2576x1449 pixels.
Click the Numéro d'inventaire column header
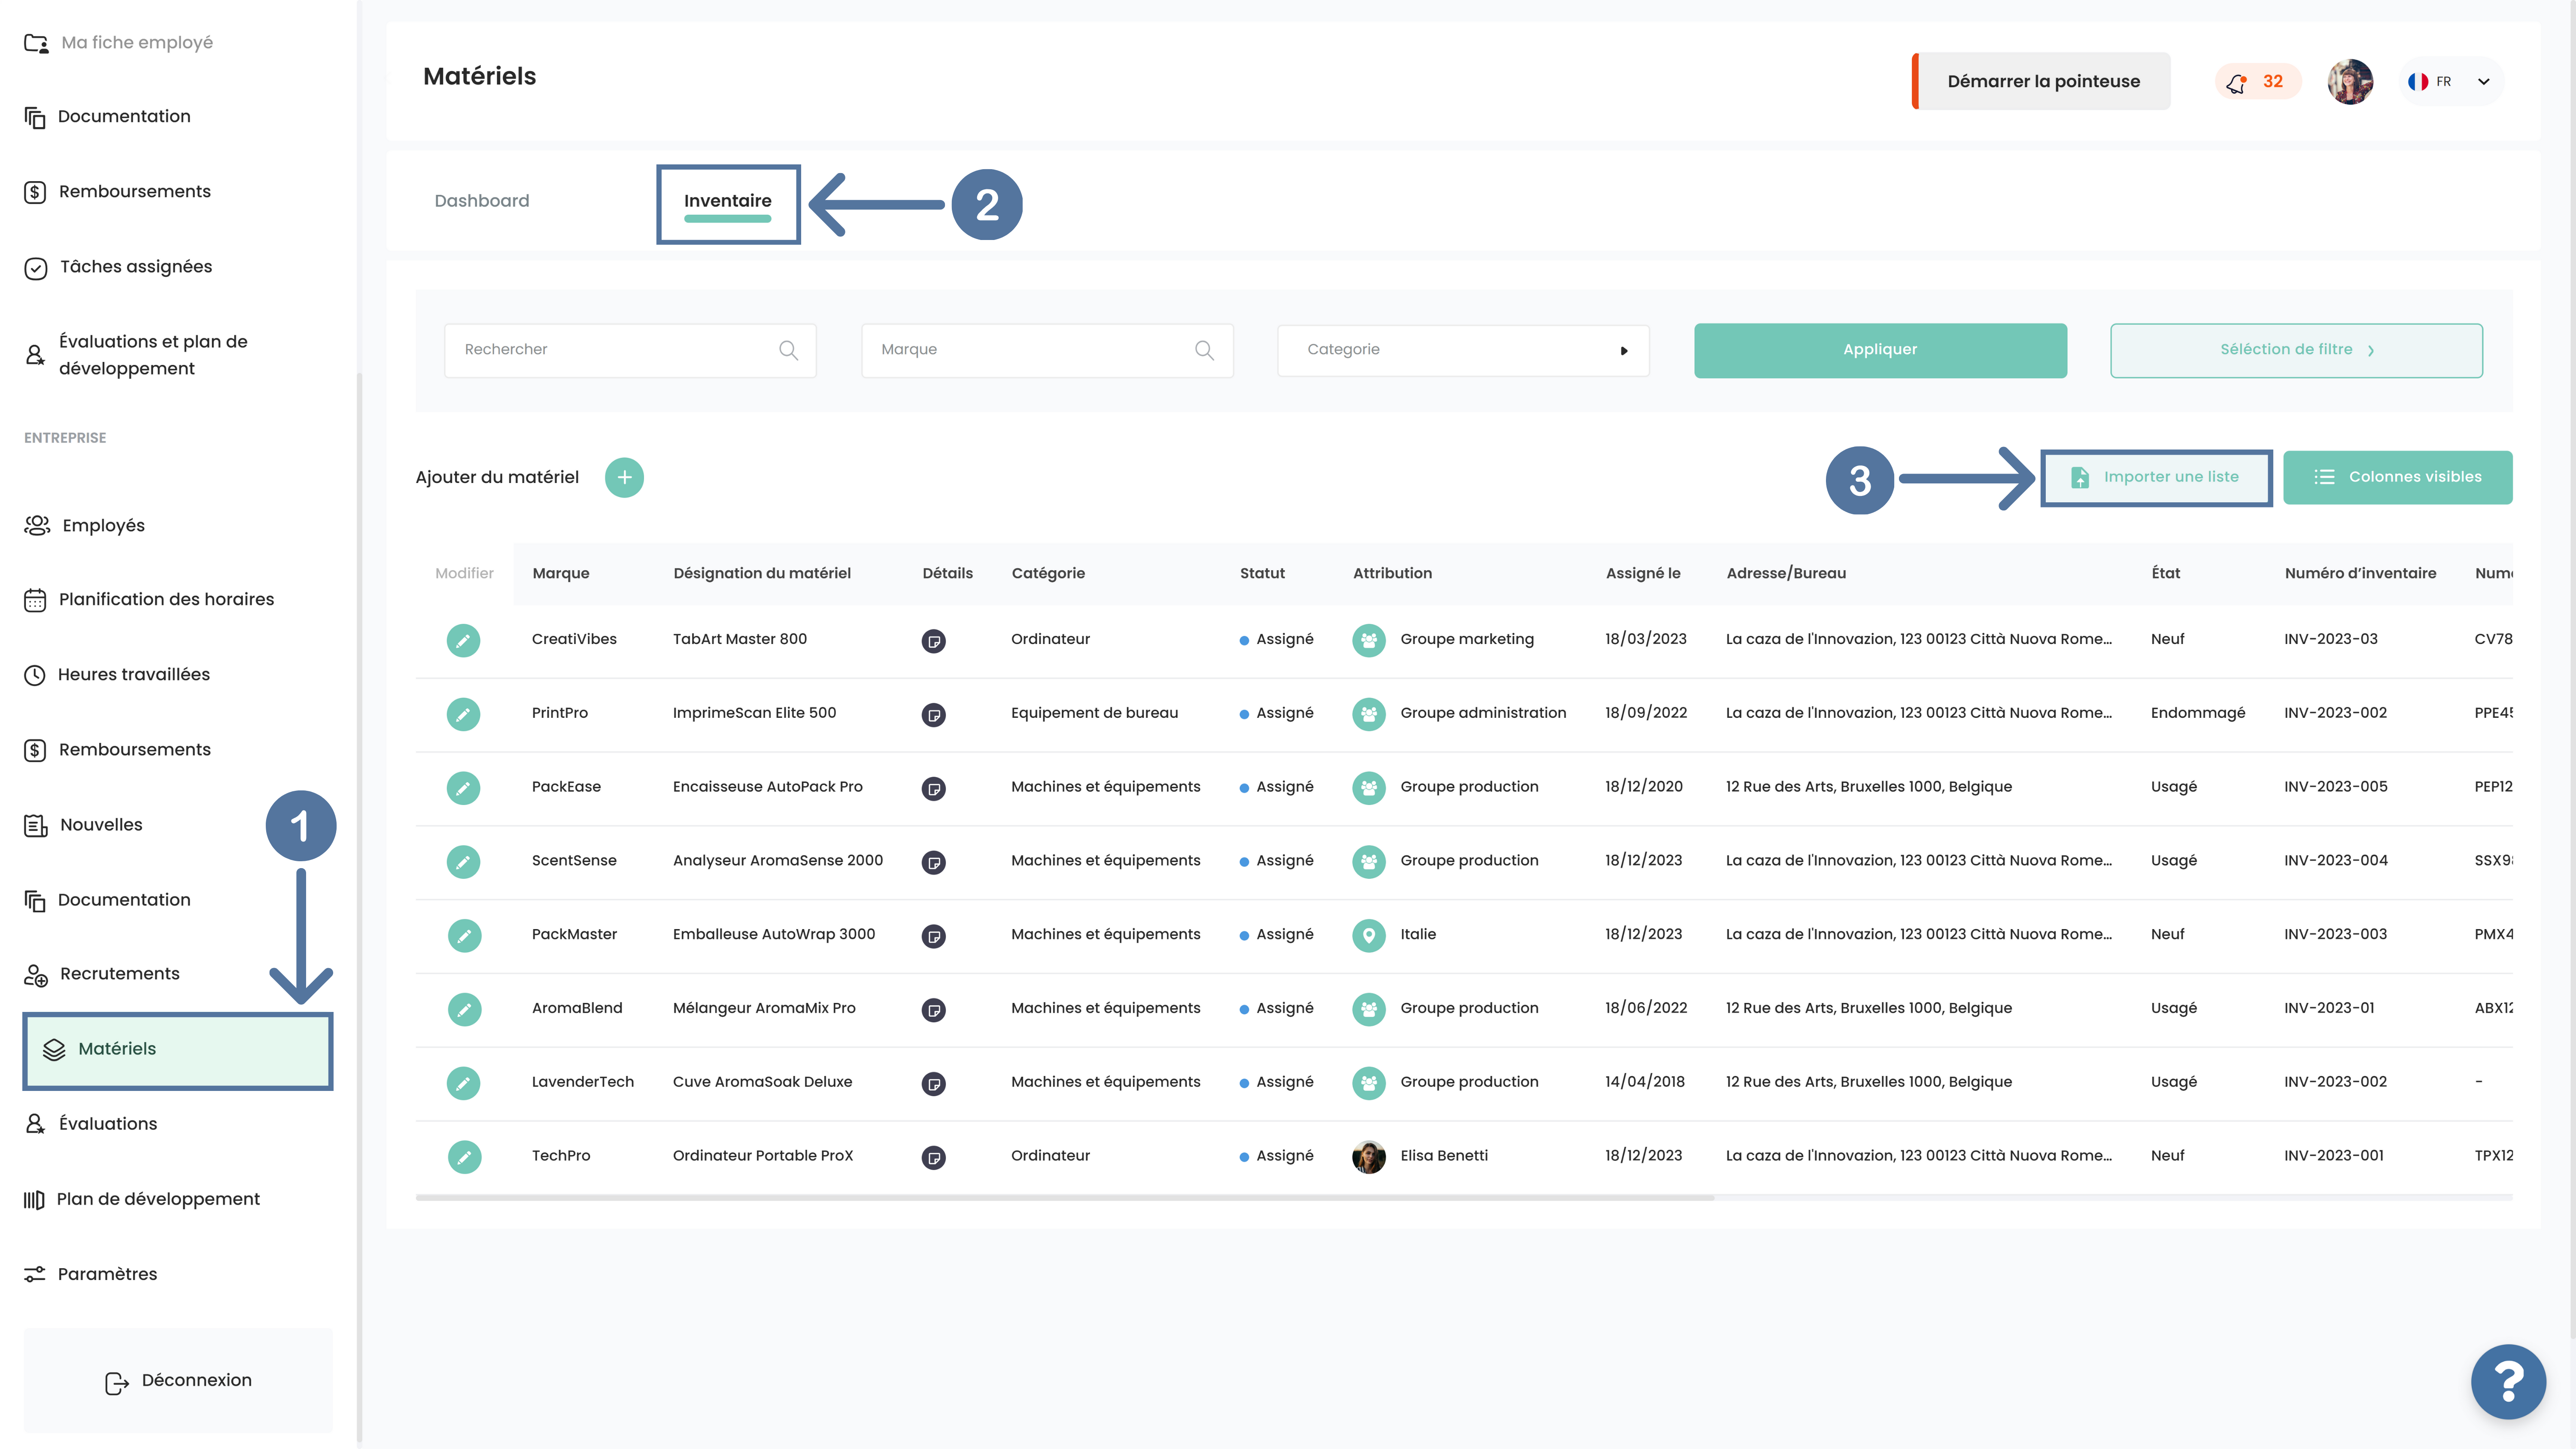coord(2360,574)
